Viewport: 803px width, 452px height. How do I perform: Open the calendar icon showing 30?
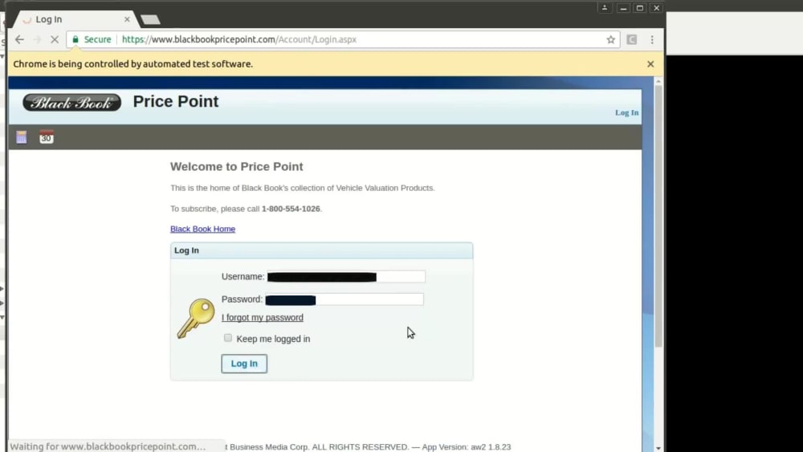46,136
